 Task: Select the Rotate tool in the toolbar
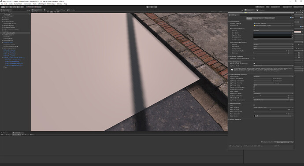click(11, 7)
